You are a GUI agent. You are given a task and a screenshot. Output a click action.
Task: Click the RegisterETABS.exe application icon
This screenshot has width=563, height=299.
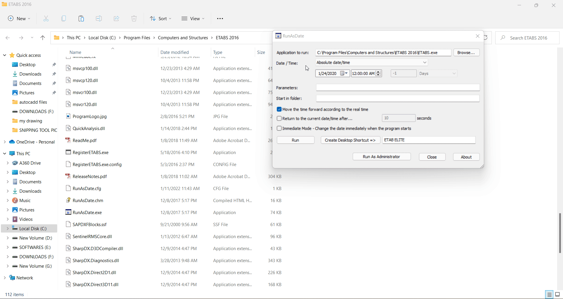coord(68,152)
